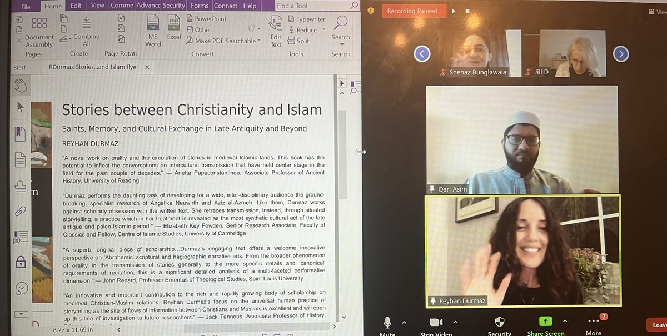Open the Security padlock panel in sidebar
This screenshot has height=336, width=667.
[21, 262]
